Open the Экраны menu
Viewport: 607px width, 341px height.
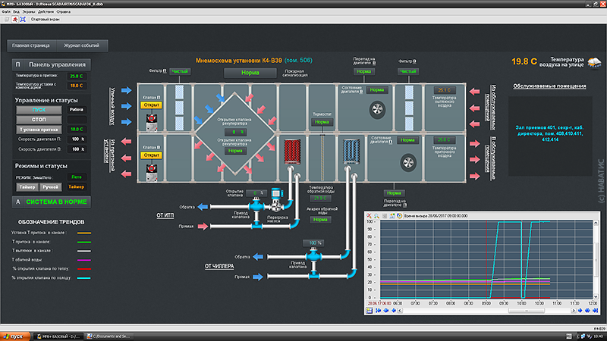point(28,13)
